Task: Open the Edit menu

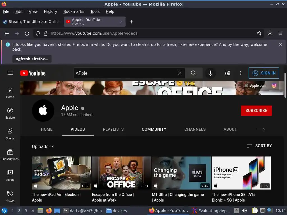Action: pos(19,11)
